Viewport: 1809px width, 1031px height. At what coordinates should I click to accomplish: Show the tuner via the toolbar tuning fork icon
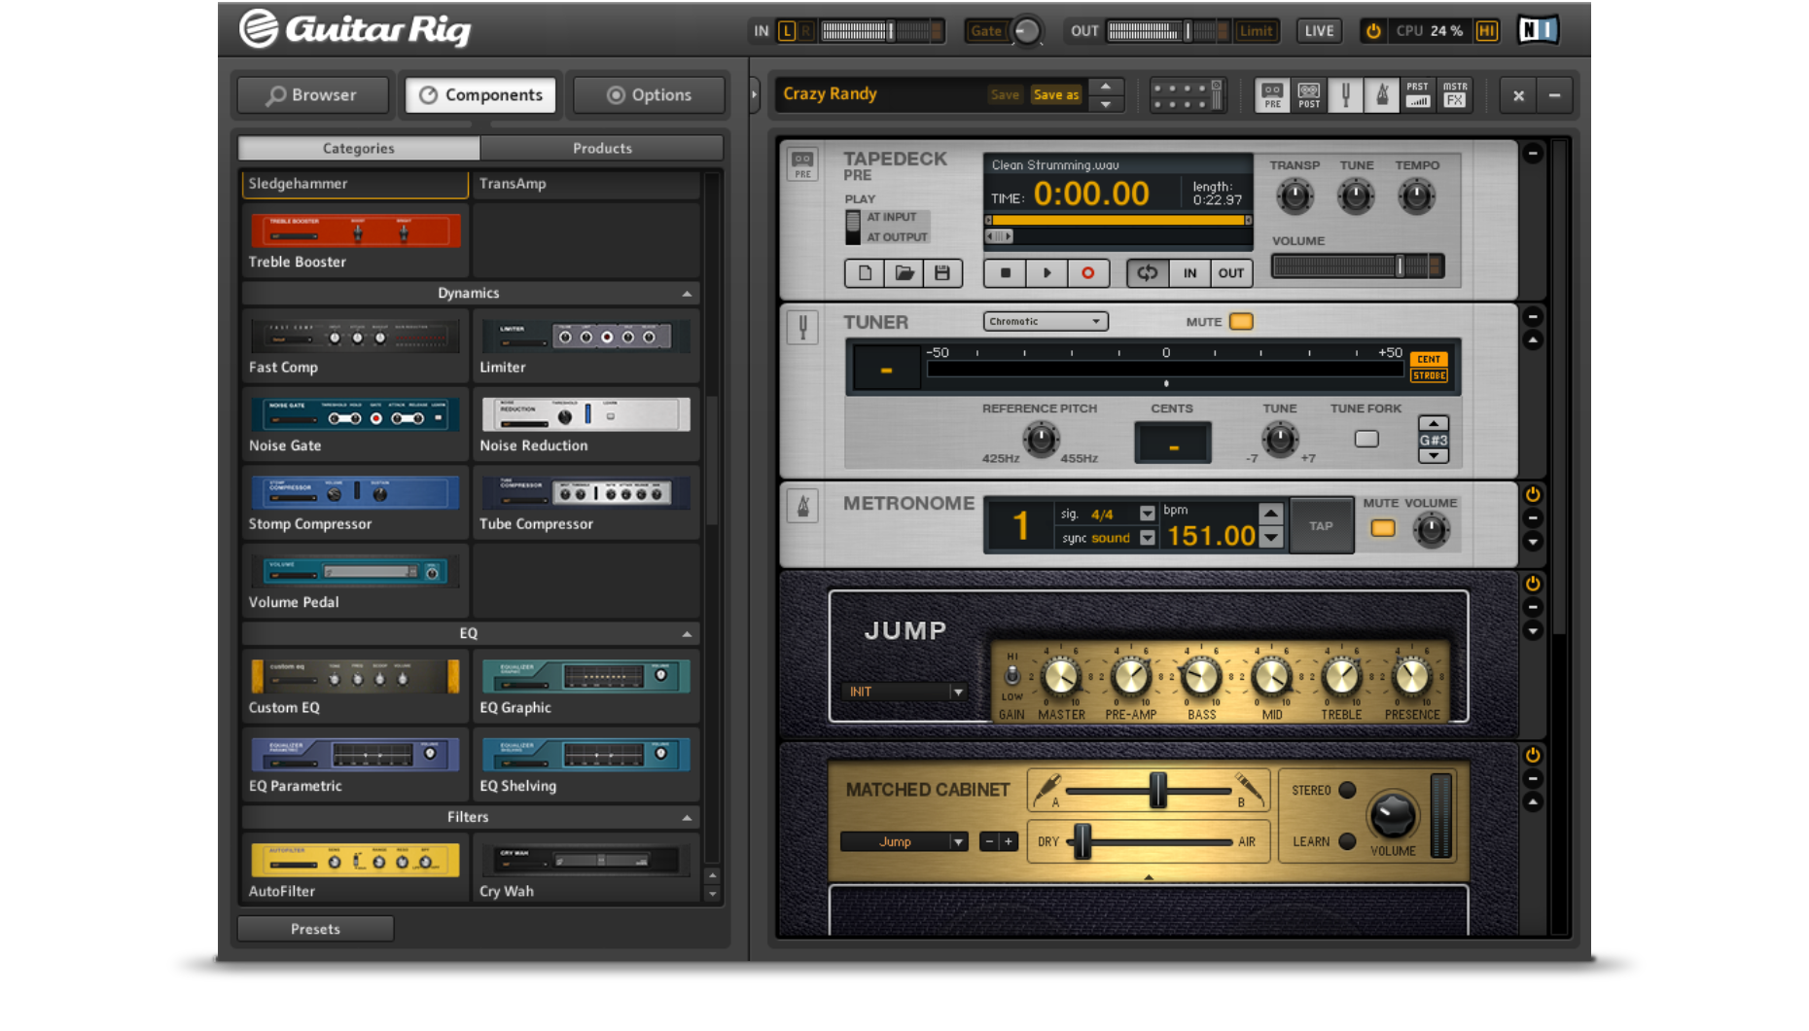point(1345,95)
